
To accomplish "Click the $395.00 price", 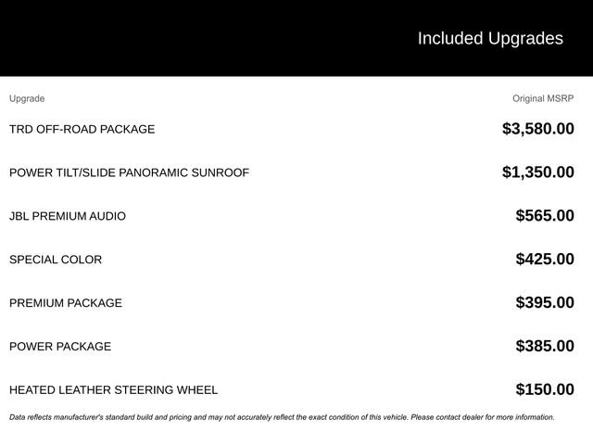I will tap(545, 303).
